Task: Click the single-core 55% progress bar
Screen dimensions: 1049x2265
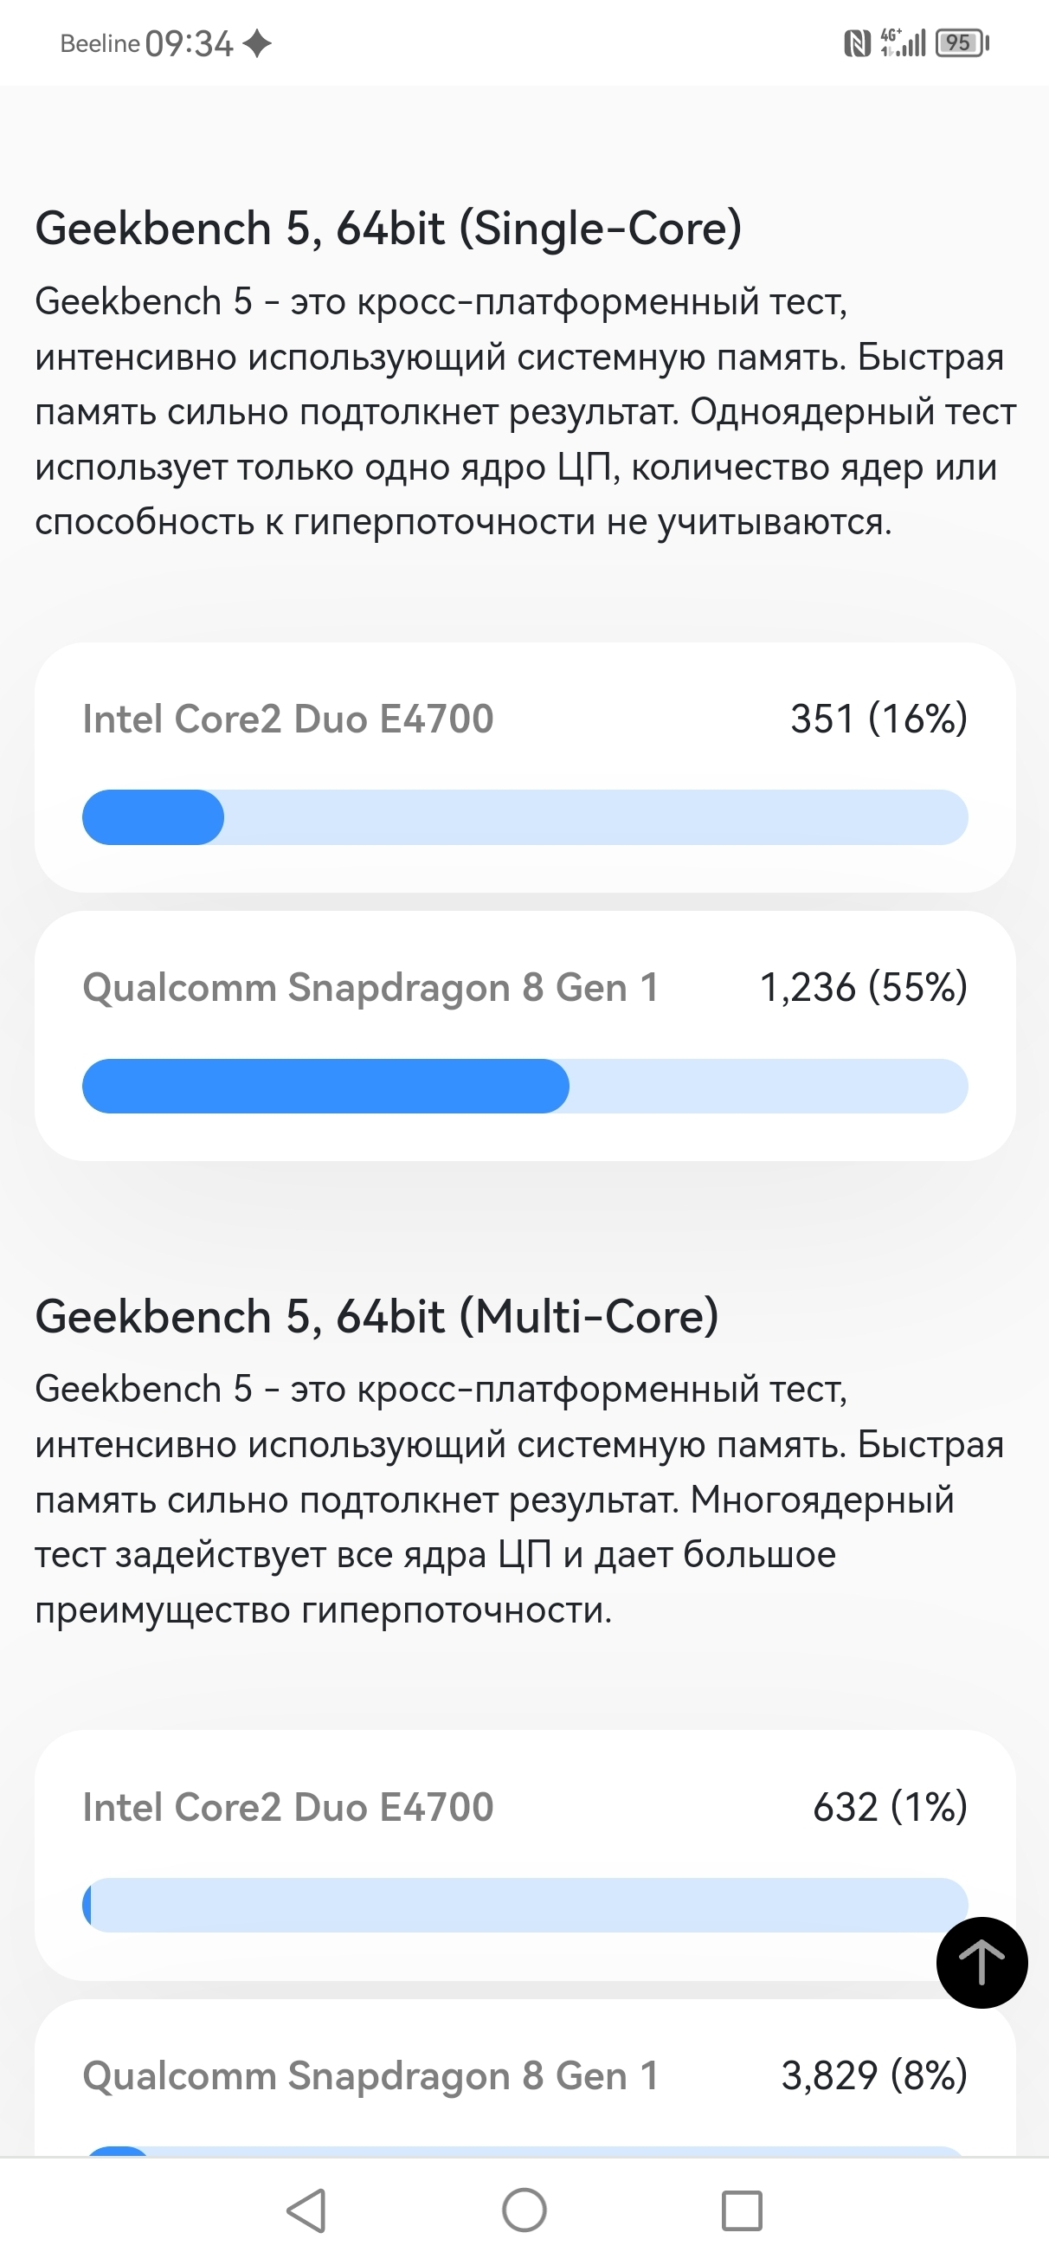Action: 525,1087
